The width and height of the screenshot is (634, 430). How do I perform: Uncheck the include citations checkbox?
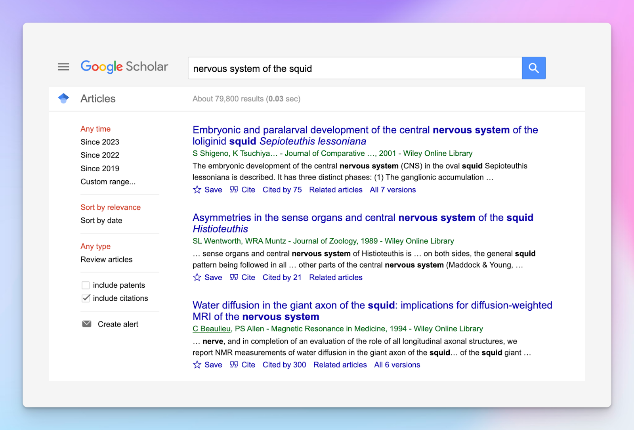tap(86, 298)
